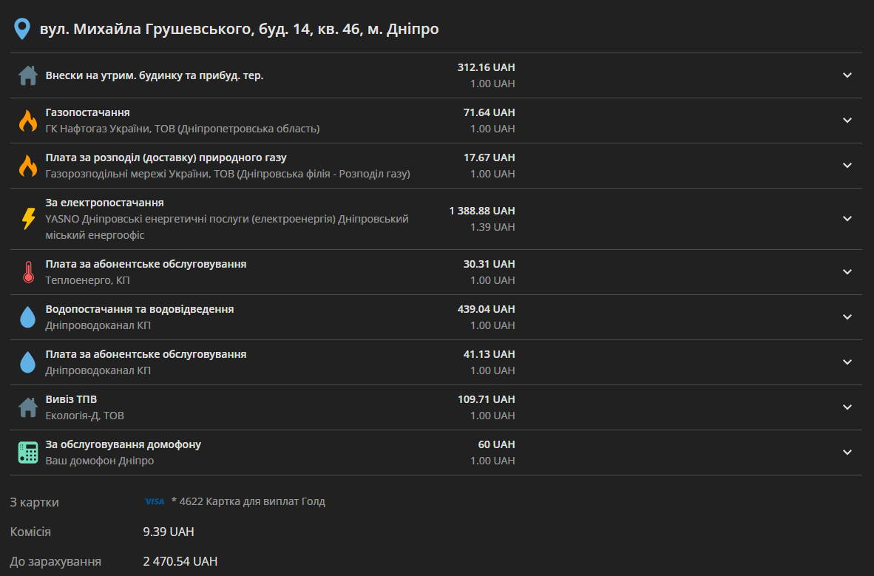Click the blue location pin icon
The height and width of the screenshot is (576, 874).
point(21,29)
